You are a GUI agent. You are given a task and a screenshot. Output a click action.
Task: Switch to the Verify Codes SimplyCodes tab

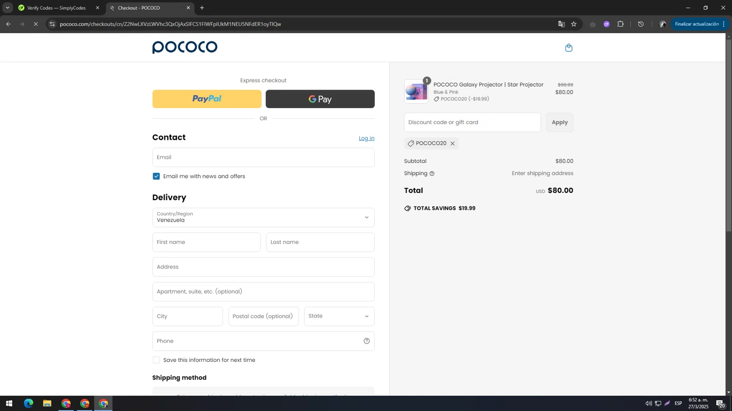pyautogui.click(x=56, y=8)
